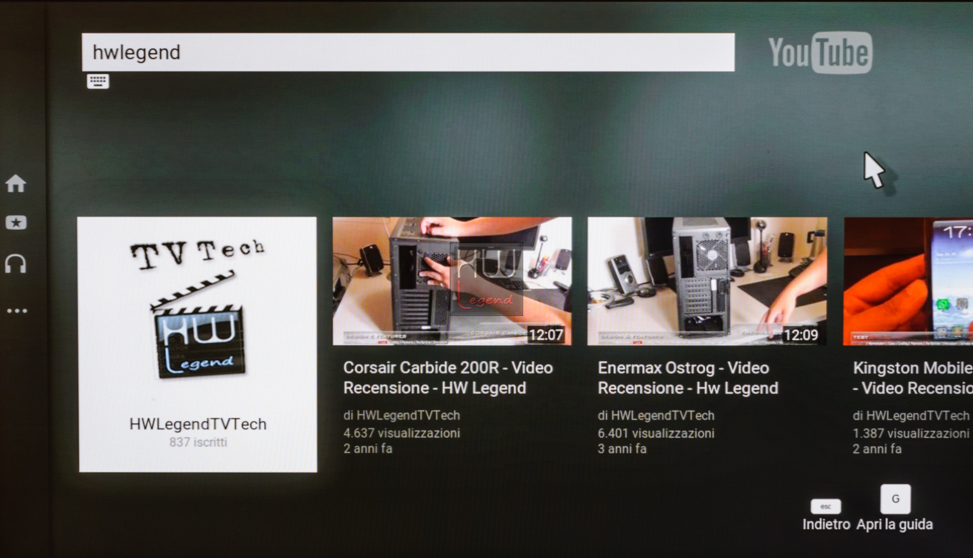Click the 12:07 duration badge
The height and width of the screenshot is (558, 973).
[546, 335]
